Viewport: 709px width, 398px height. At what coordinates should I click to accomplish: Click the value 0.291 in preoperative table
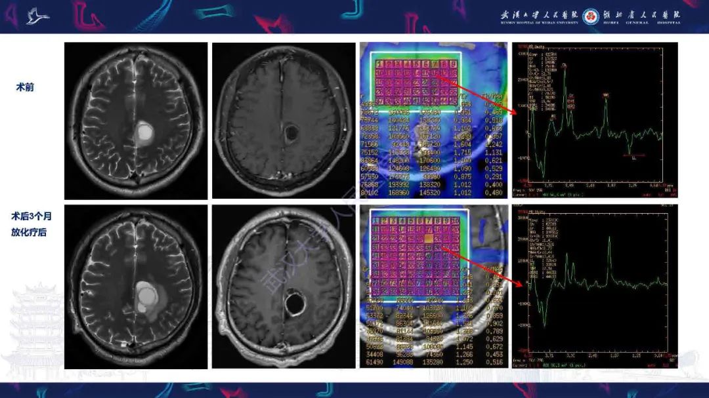pos(493,176)
